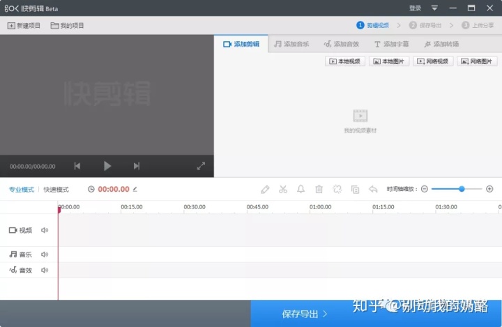The height and width of the screenshot is (327, 502).
Task: Go to step 3 上传分享
Action: [478, 25]
